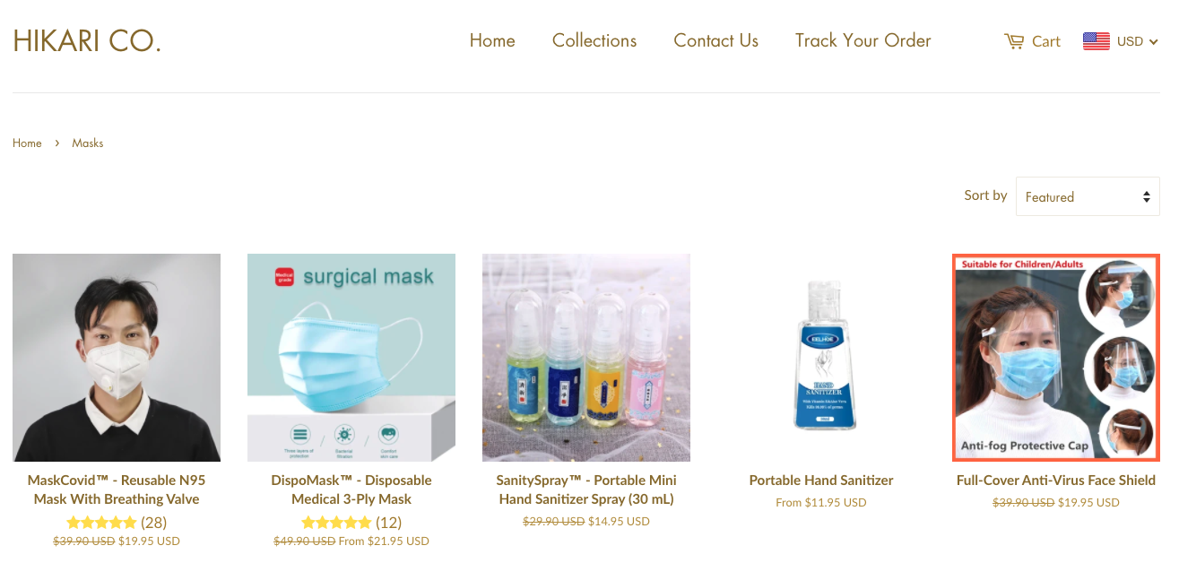The image size is (1179, 563).
Task: Open MaskCovid Reusable N95 Mask title link
Action: [117, 489]
